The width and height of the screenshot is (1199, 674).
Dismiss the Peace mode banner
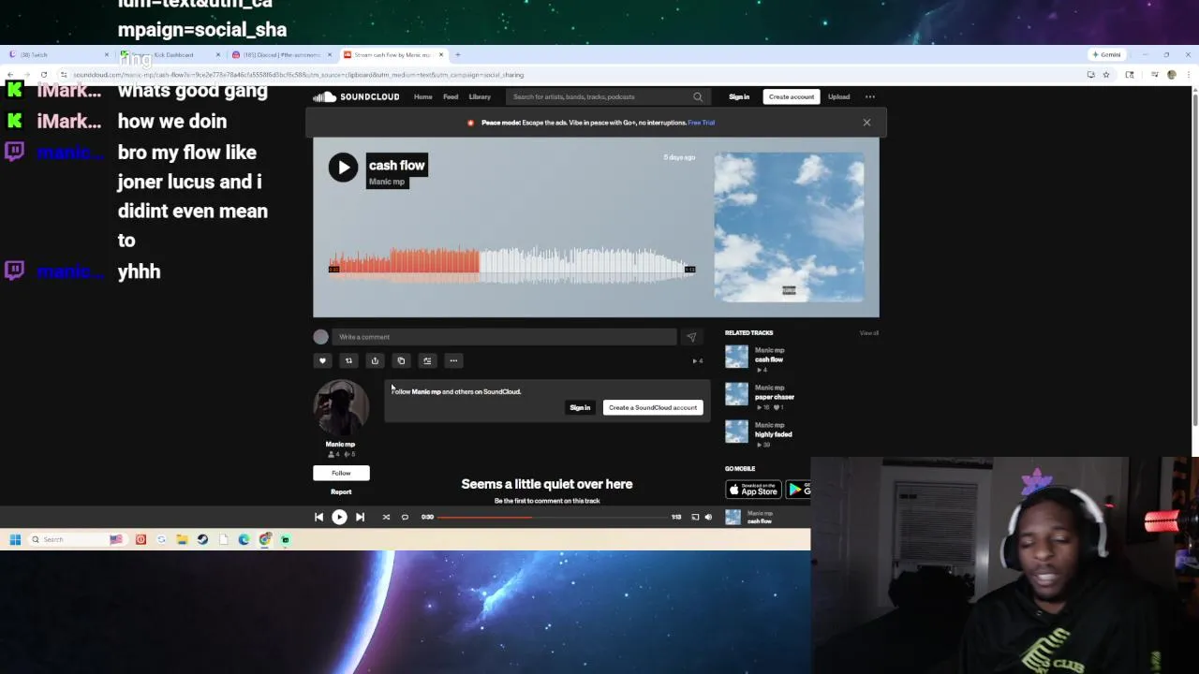click(866, 123)
